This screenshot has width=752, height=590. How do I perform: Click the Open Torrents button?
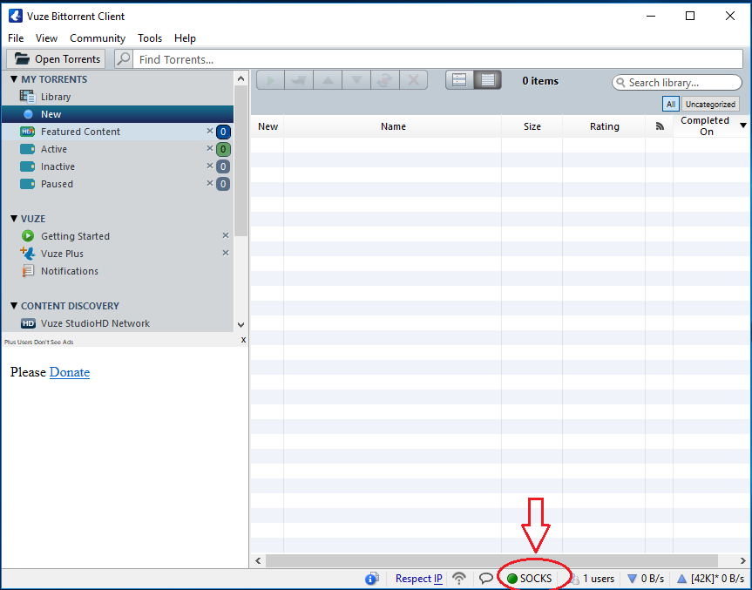pyautogui.click(x=56, y=59)
